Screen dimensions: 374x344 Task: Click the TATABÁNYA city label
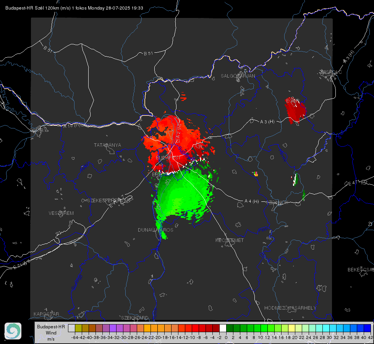coord(107,145)
